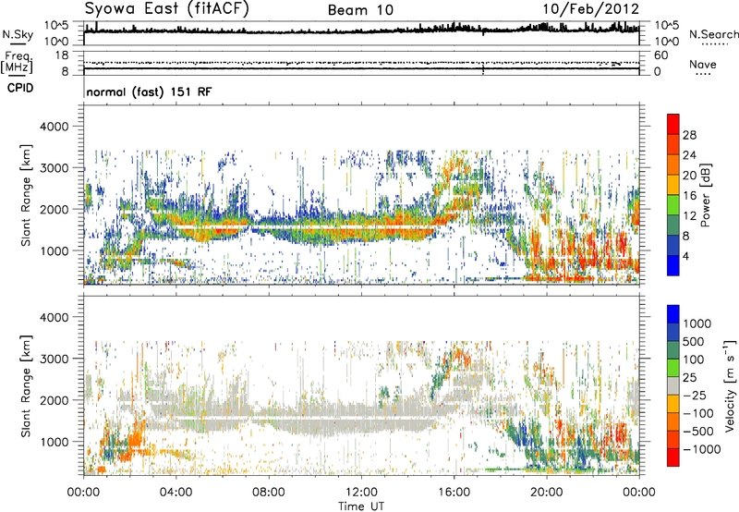Click the "4" Power colorbar tick label
This screenshot has height=512, width=739.
click(x=686, y=256)
